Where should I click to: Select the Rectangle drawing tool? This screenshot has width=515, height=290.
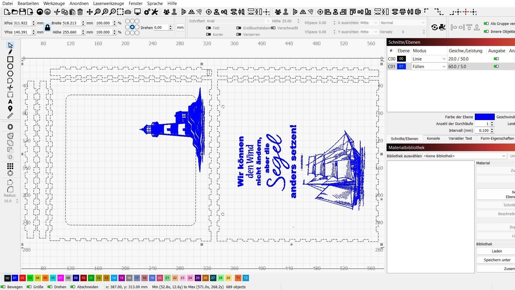point(10,60)
